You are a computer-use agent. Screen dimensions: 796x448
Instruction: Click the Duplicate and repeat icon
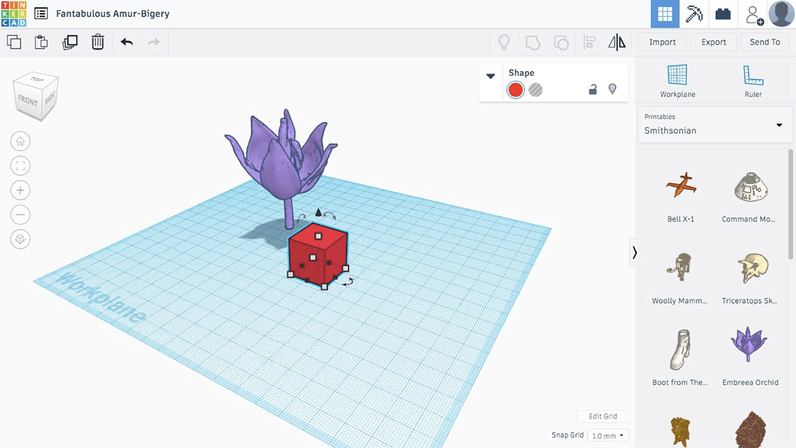(70, 42)
